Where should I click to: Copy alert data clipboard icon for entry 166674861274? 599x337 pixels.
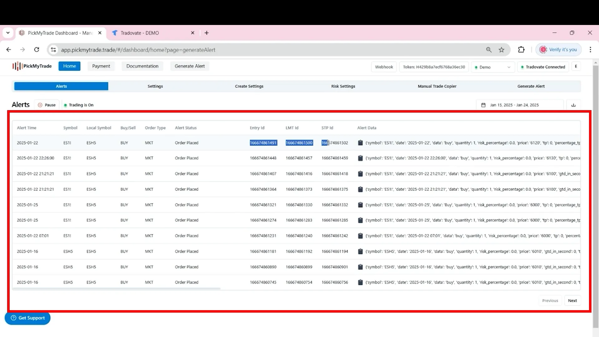[x=360, y=220]
